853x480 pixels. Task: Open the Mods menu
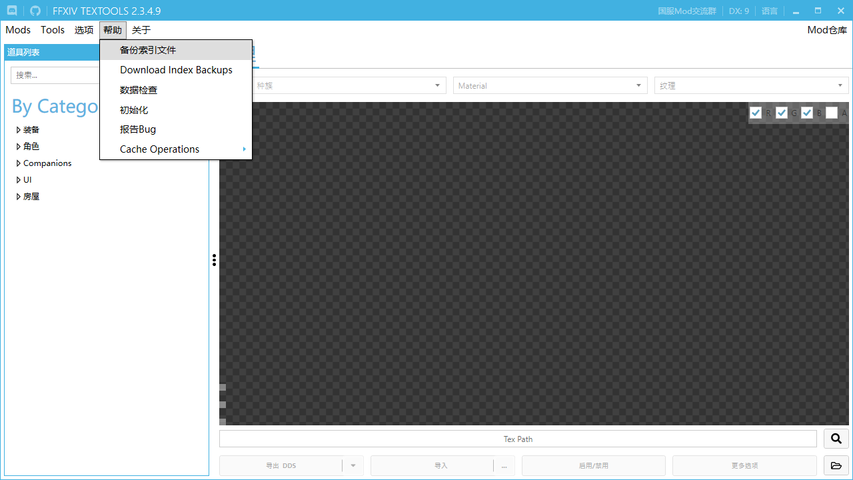click(18, 30)
